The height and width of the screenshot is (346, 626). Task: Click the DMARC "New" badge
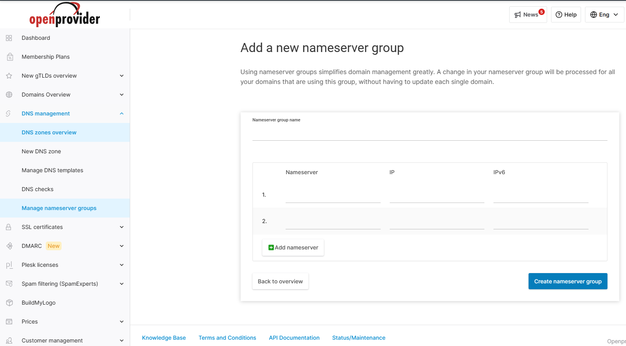(54, 246)
